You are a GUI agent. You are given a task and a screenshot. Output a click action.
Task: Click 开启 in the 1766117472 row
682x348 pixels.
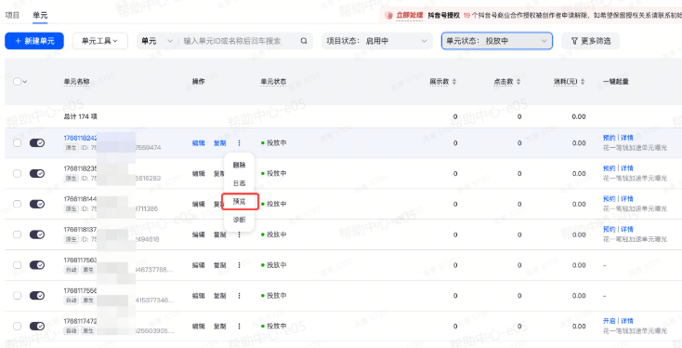coord(609,321)
